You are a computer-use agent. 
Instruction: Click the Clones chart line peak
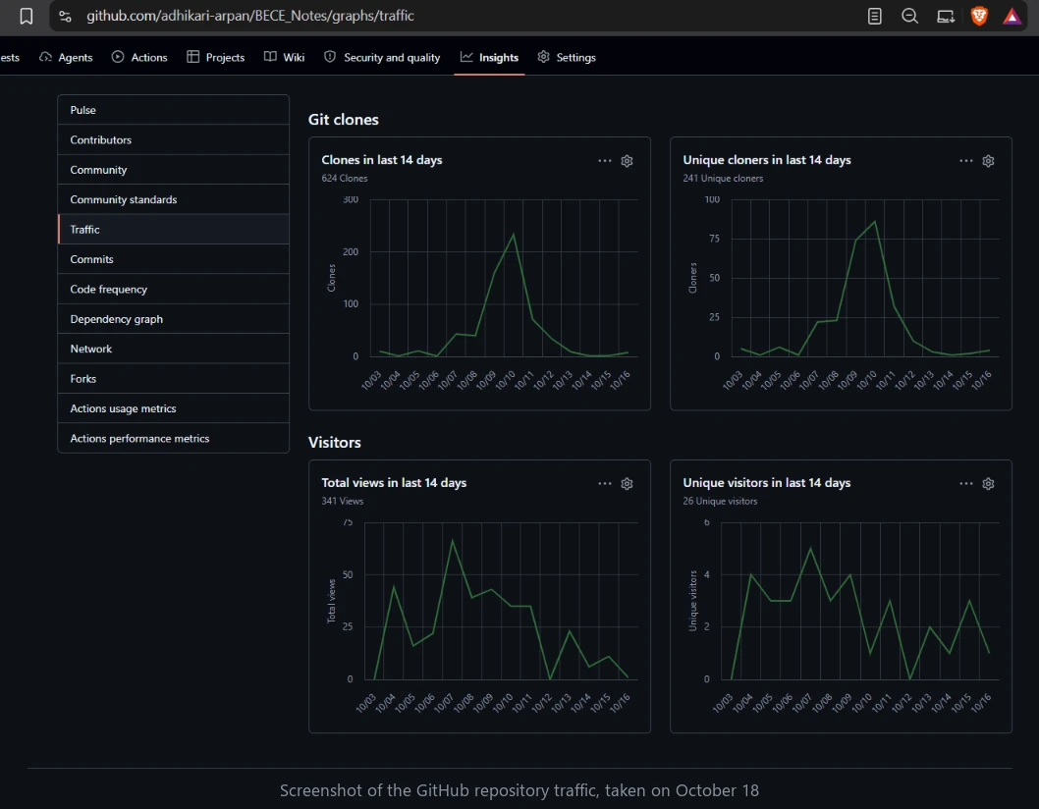[514, 234]
